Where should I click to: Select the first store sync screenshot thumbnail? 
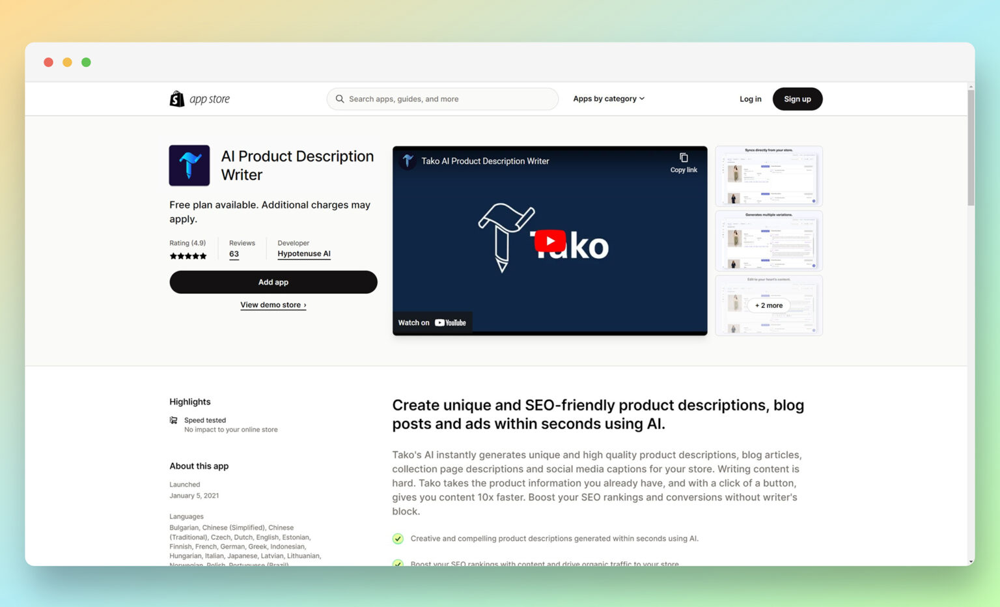768,176
